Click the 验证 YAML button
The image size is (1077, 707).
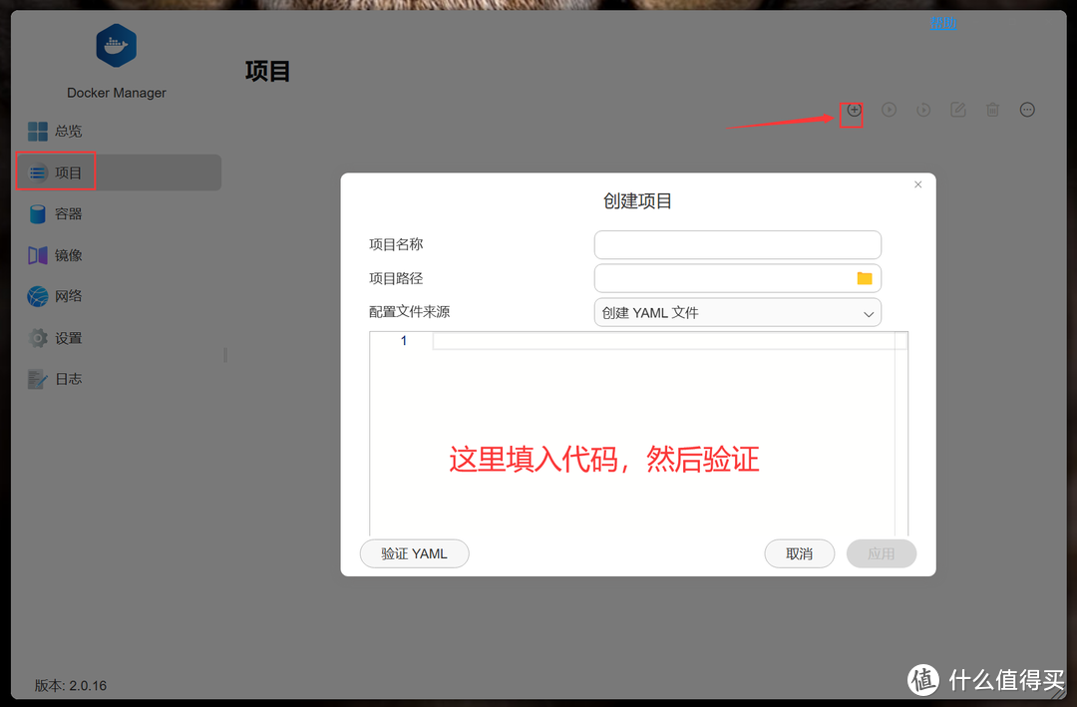point(414,553)
